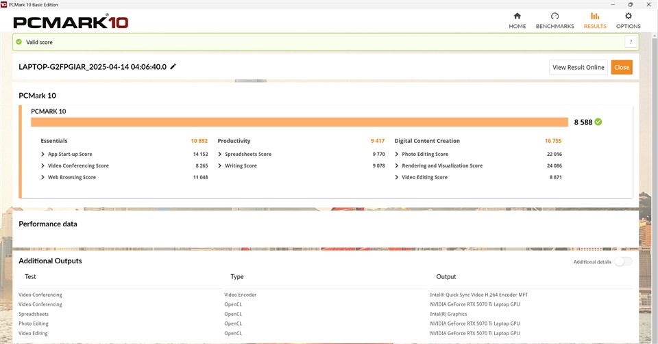Click the Results bar chart icon
Image resolution: width=658 pixels, height=344 pixels.
(x=594, y=16)
